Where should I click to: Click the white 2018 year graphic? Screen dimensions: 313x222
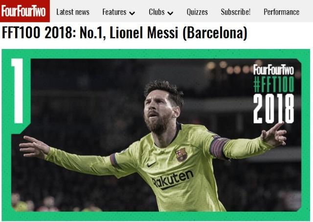pyautogui.click(x=273, y=109)
